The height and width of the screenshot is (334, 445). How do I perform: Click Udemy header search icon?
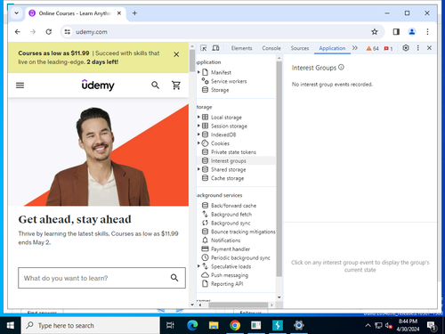(155, 86)
